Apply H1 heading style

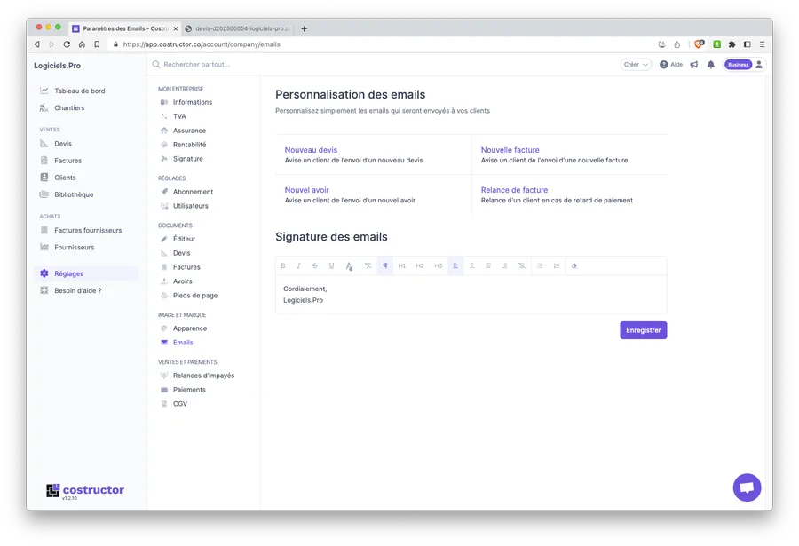[402, 265]
